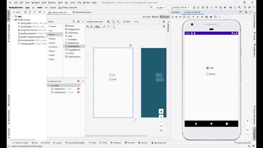Start emulator screen recording with video icon
Screen dimensions: 263x148
[x=211, y=17]
